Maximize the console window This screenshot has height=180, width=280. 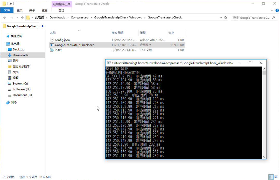[250, 63]
